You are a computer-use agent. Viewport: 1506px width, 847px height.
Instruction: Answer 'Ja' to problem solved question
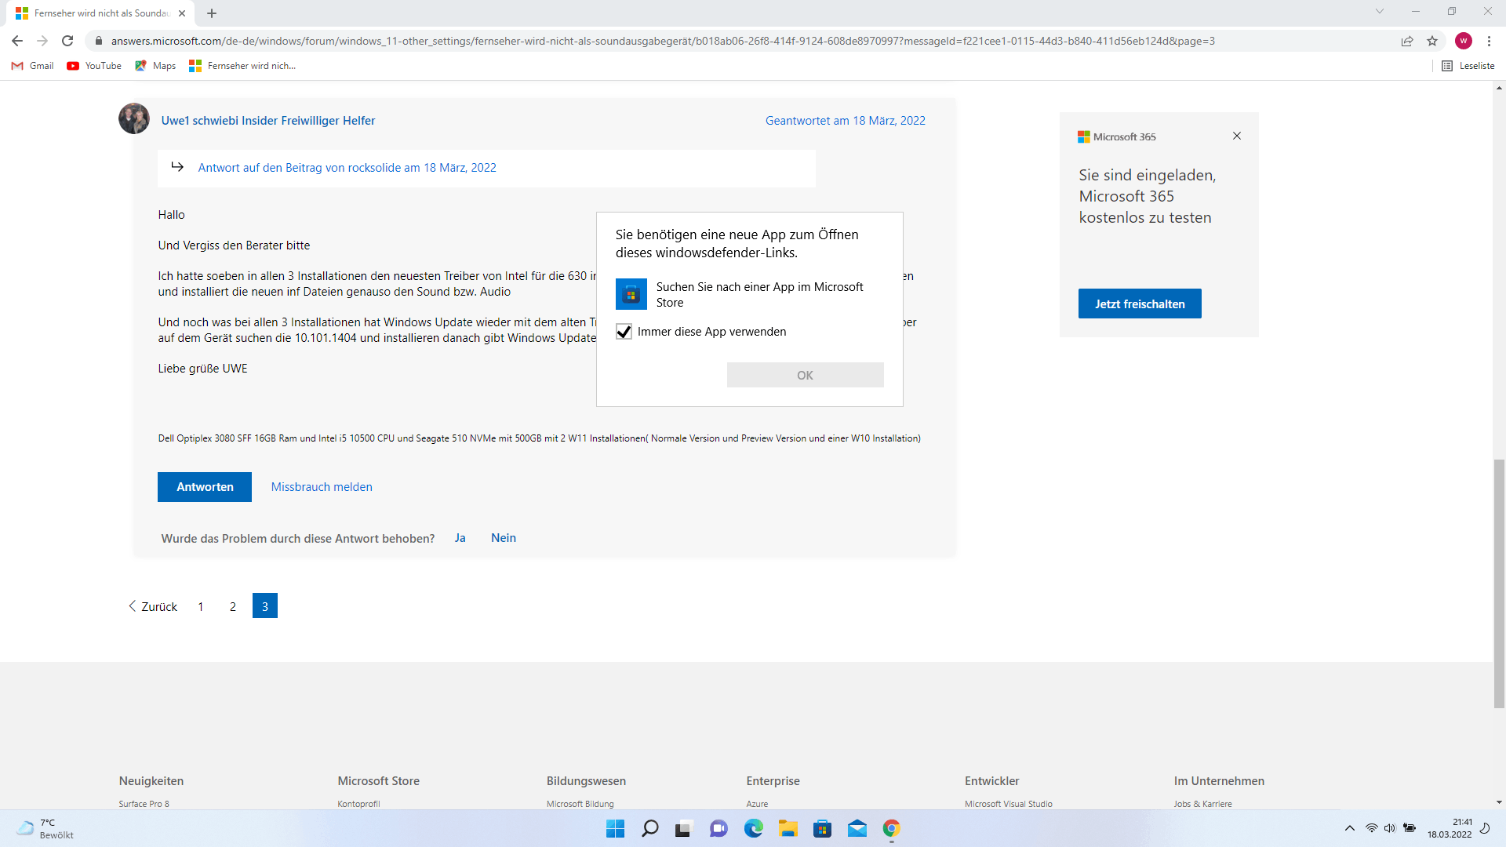[x=460, y=538]
